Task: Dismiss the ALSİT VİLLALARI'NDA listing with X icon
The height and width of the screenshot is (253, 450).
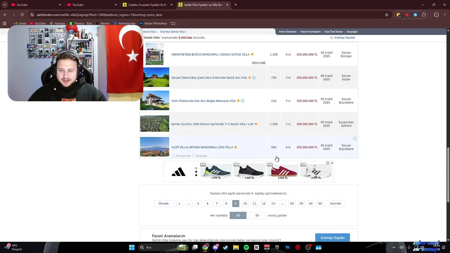Action: pyautogui.click(x=355, y=138)
